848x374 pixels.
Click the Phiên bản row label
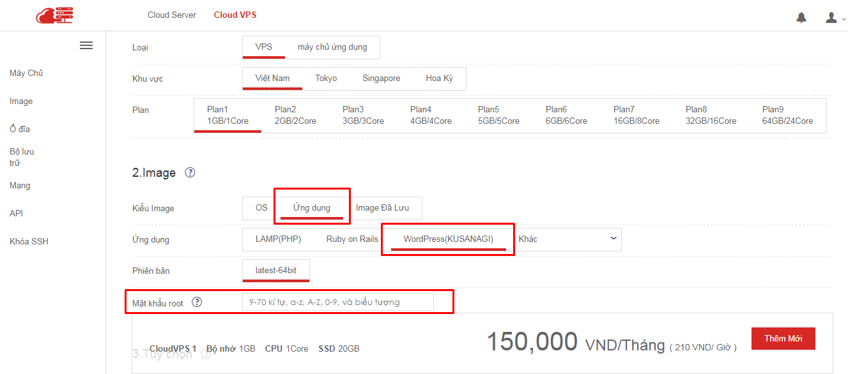(x=151, y=271)
